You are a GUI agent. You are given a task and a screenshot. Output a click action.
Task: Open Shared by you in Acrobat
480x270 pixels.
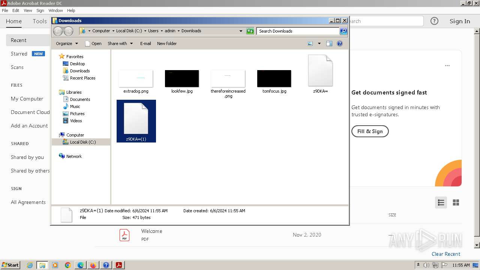(x=27, y=157)
